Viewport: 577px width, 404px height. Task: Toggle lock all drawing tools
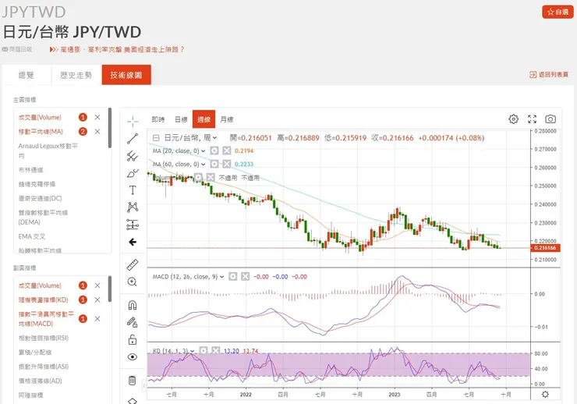point(132,339)
